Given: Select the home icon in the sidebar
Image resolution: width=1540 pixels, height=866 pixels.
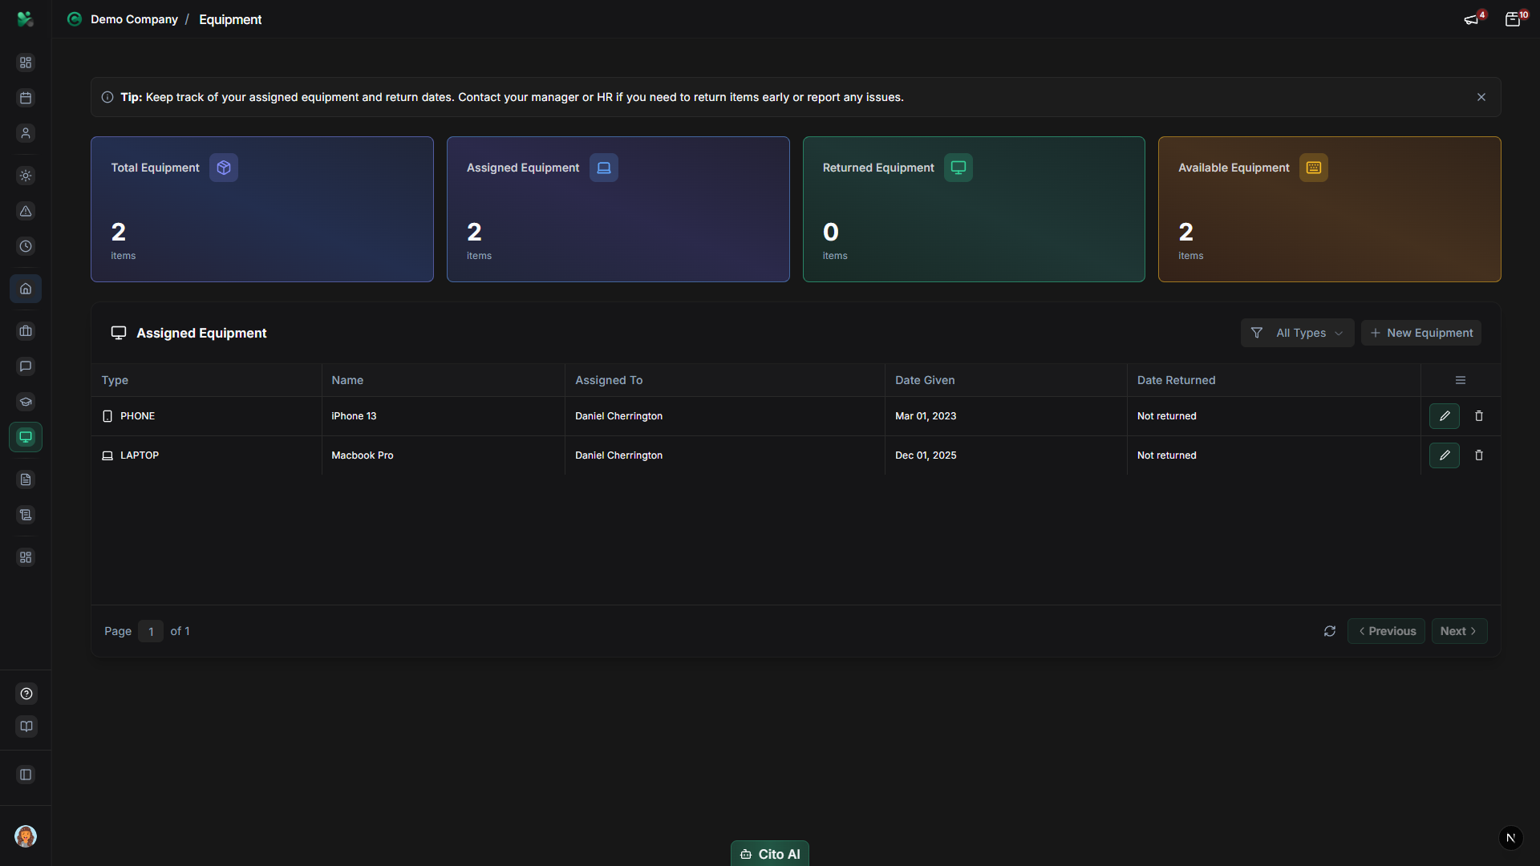Looking at the screenshot, I should pos(26,289).
